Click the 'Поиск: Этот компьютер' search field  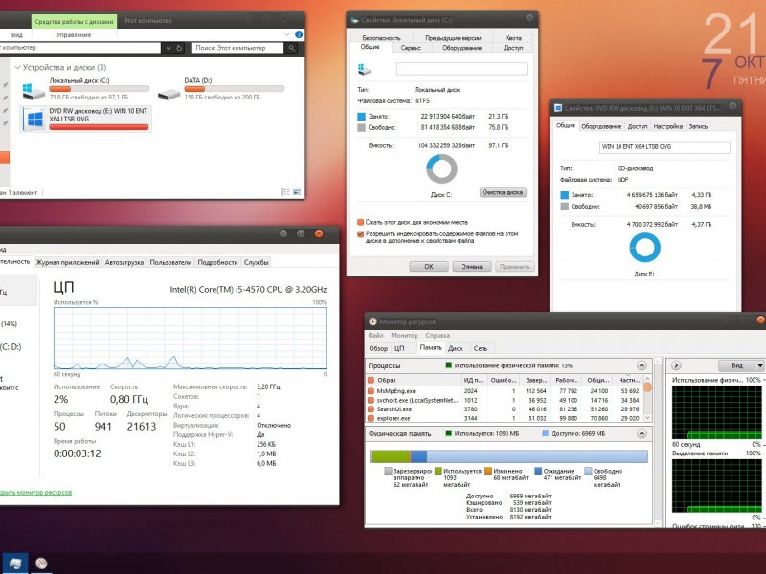(237, 48)
